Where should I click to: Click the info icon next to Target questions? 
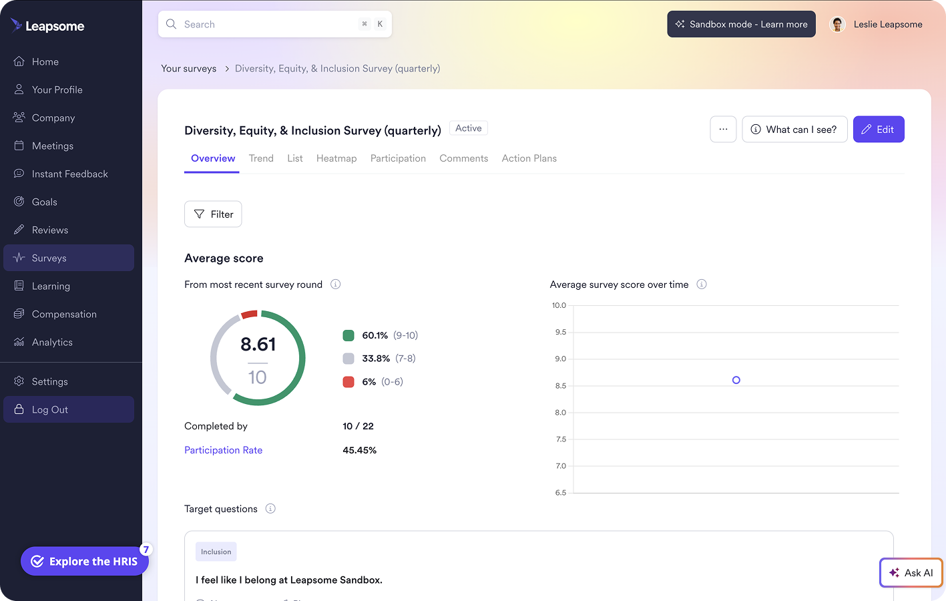[x=270, y=508]
